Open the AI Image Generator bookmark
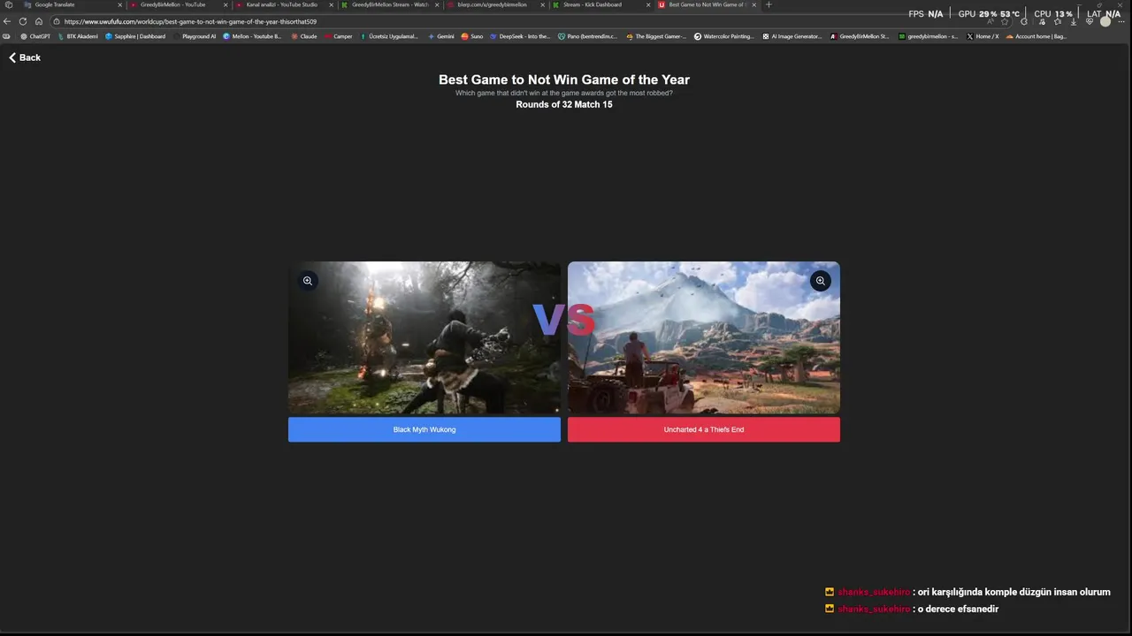 (x=792, y=36)
